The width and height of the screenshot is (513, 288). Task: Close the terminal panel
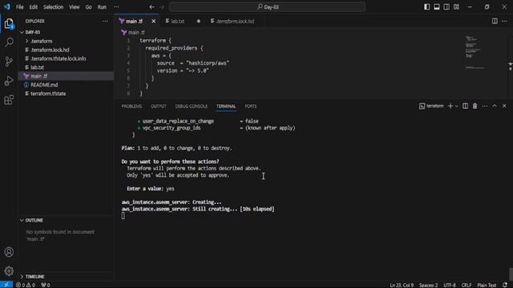(504, 106)
